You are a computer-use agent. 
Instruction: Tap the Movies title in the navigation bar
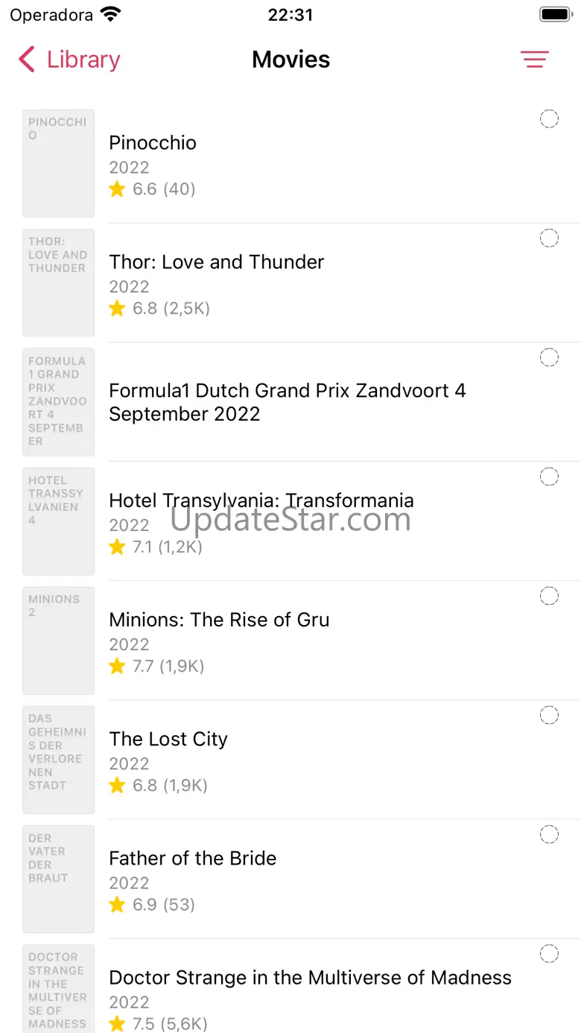pos(290,60)
